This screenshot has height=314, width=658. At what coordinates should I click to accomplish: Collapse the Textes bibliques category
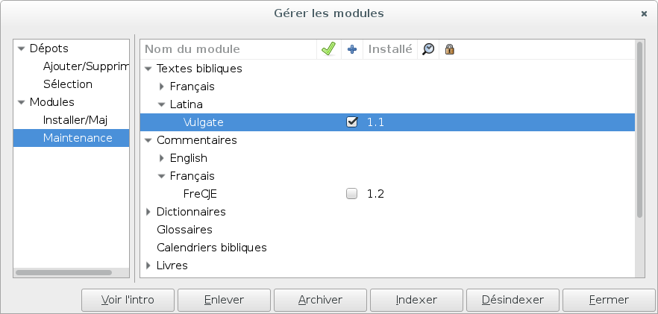[x=148, y=69]
